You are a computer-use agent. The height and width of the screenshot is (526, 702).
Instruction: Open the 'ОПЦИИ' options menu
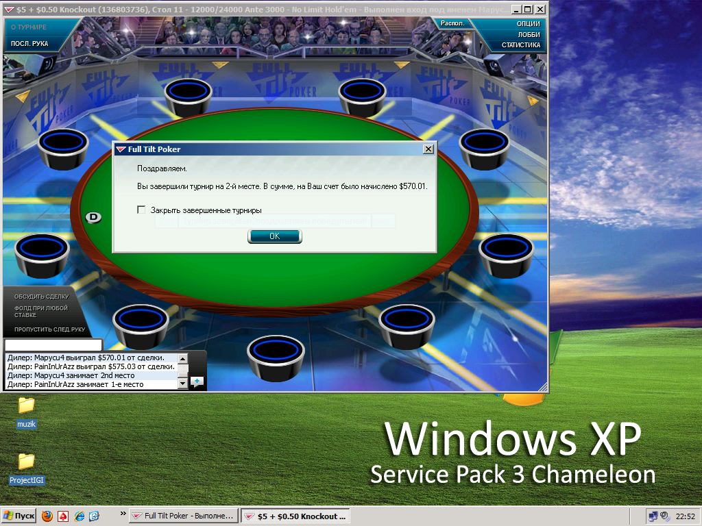pyautogui.click(x=529, y=24)
